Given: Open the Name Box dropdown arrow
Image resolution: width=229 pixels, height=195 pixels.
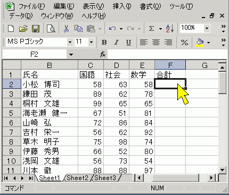Looking at the screenshot, I should point(71,54).
